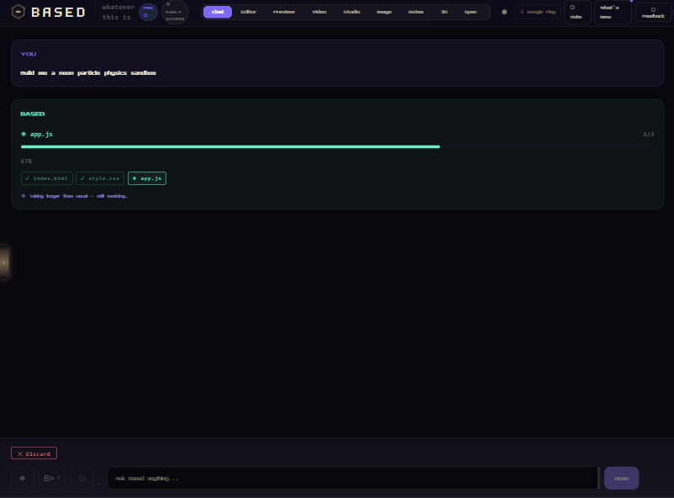The image size is (674, 498).
Task: Open the B> mode dropdown
Action: coord(52,478)
